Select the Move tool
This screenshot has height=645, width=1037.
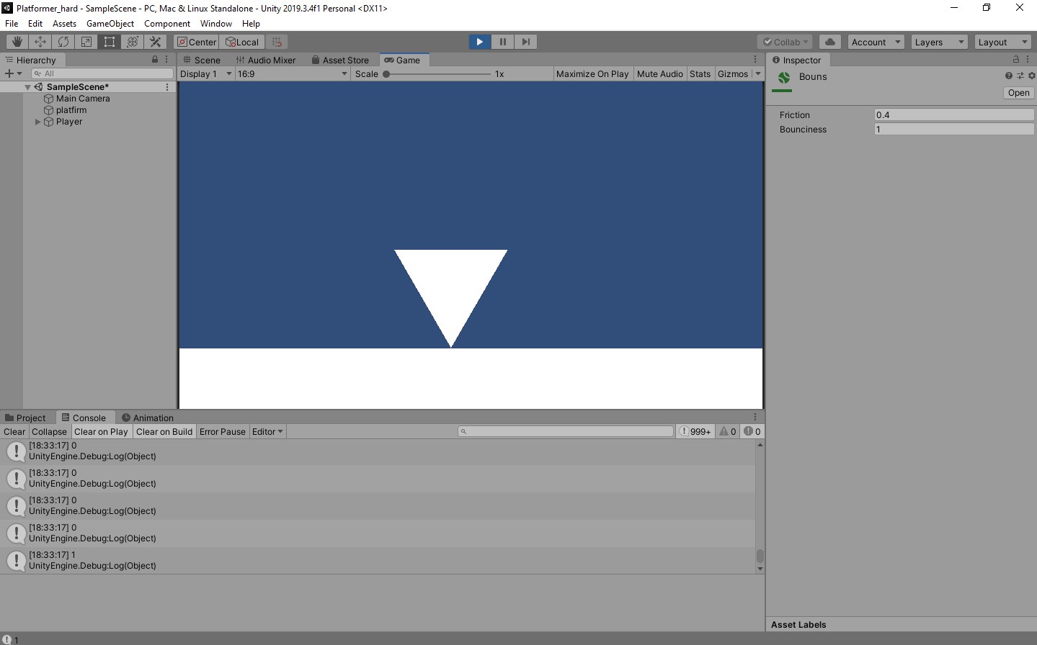point(40,42)
